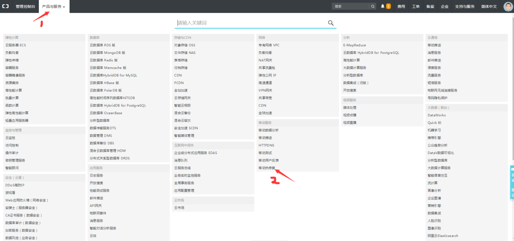Open 云数据库 OceanBase

[x=106, y=113]
